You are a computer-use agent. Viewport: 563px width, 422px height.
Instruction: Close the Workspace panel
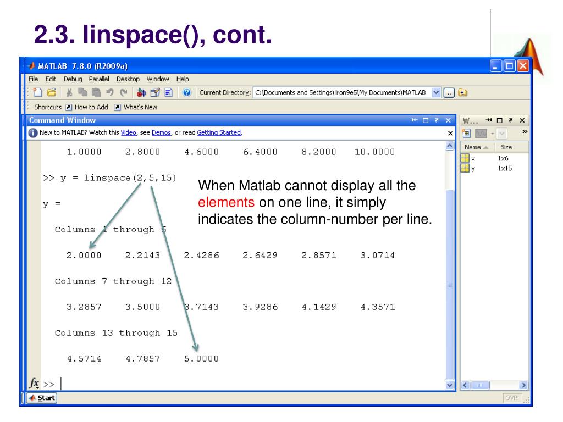[x=522, y=120]
